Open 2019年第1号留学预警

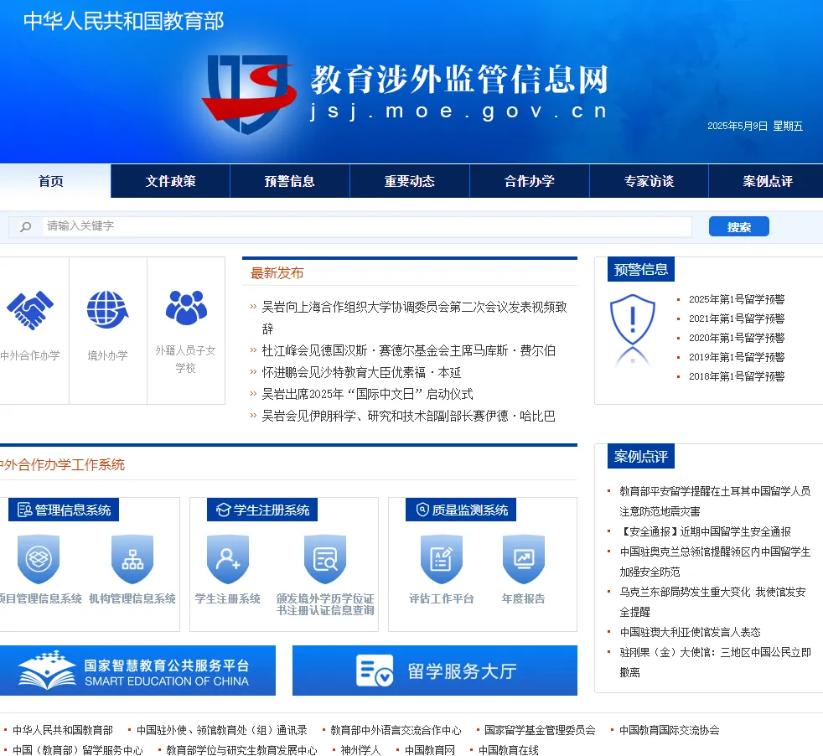point(737,357)
